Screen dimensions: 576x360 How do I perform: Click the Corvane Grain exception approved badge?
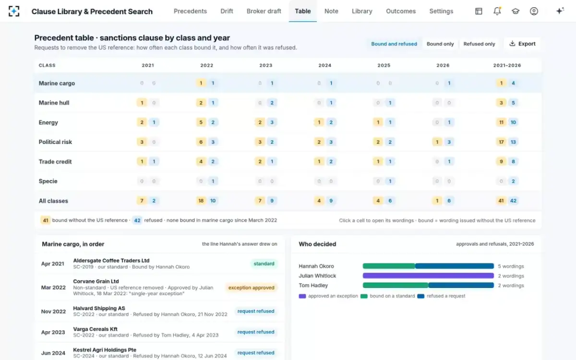click(252, 288)
